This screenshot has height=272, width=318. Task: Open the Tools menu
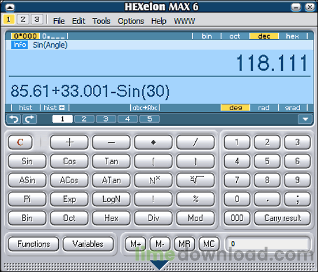[x=101, y=21]
